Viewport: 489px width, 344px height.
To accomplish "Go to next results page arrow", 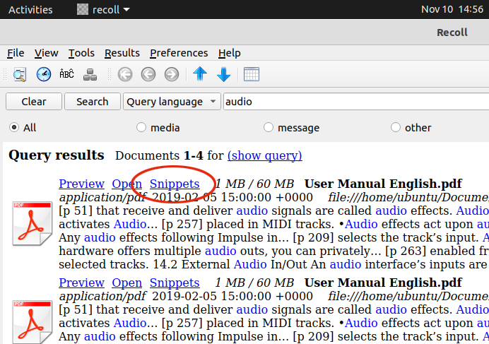I will [x=172, y=75].
